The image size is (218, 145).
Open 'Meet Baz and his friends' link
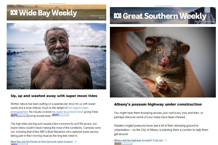(42, 142)
